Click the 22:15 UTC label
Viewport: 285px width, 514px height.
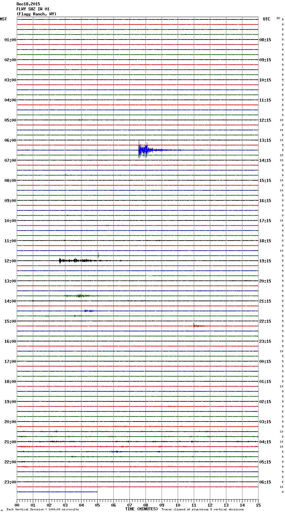tap(265, 321)
